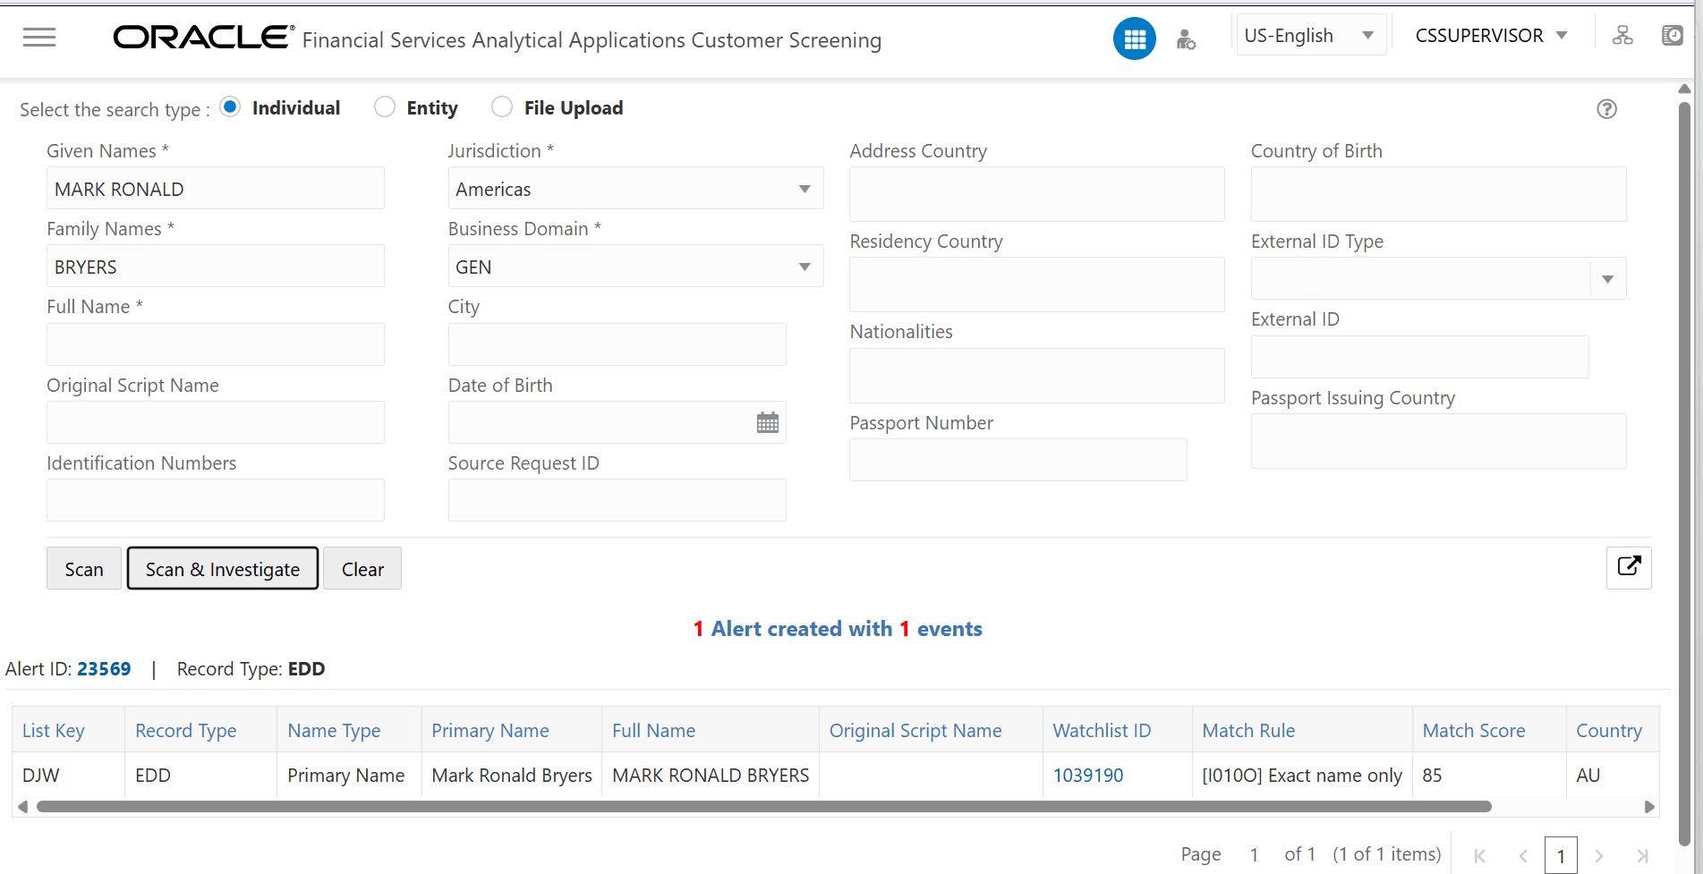Open the Jurisdiction dropdown showing Americas
The height and width of the screenshot is (874, 1703).
tap(635, 189)
